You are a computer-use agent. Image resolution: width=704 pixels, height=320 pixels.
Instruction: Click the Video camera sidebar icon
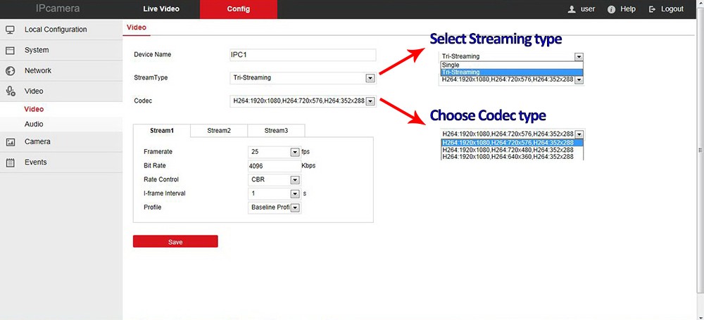[11, 91]
